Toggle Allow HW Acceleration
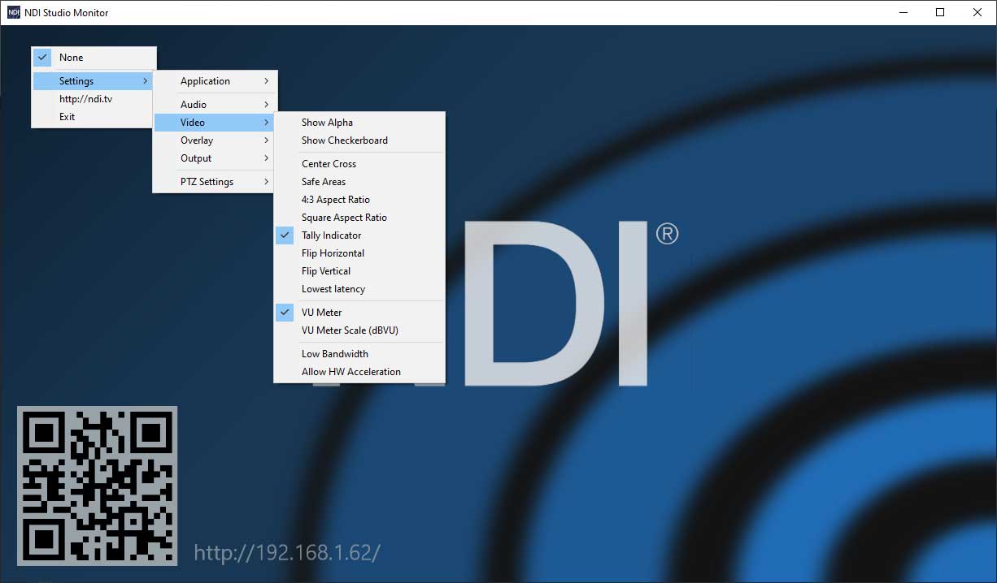The image size is (997, 583). tap(359, 372)
